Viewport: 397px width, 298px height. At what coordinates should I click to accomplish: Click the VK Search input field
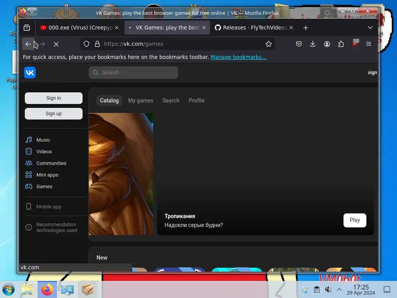(x=133, y=73)
